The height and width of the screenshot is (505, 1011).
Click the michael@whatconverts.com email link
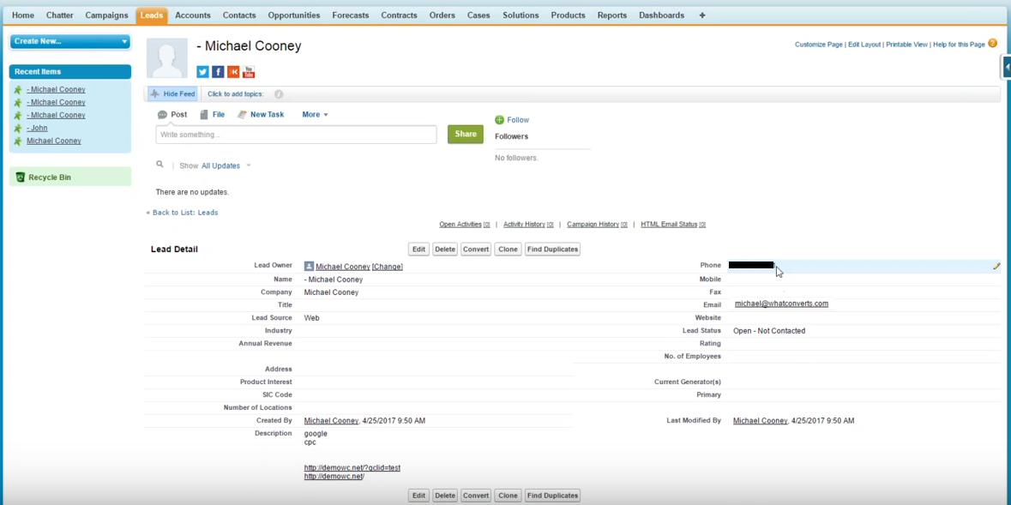pyautogui.click(x=781, y=304)
